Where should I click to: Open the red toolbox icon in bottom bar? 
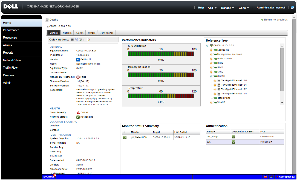(x=266, y=177)
